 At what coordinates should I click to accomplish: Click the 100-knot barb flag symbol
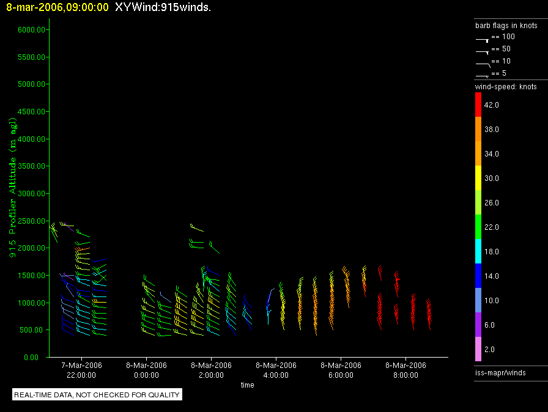483,39
